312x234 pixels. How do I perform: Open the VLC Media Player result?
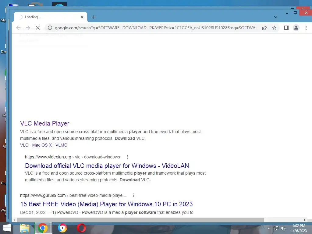click(x=44, y=123)
